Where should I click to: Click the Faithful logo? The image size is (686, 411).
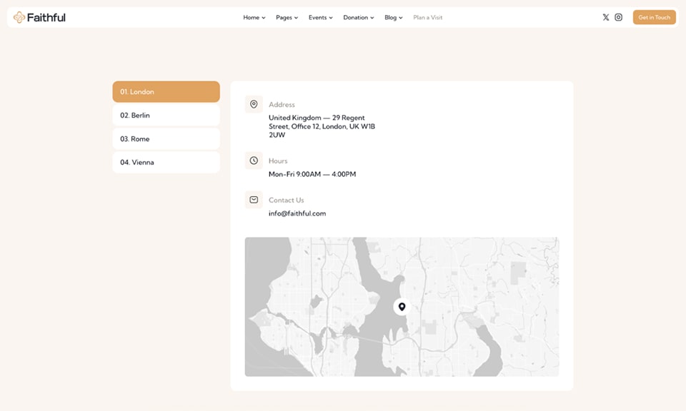pos(39,17)
